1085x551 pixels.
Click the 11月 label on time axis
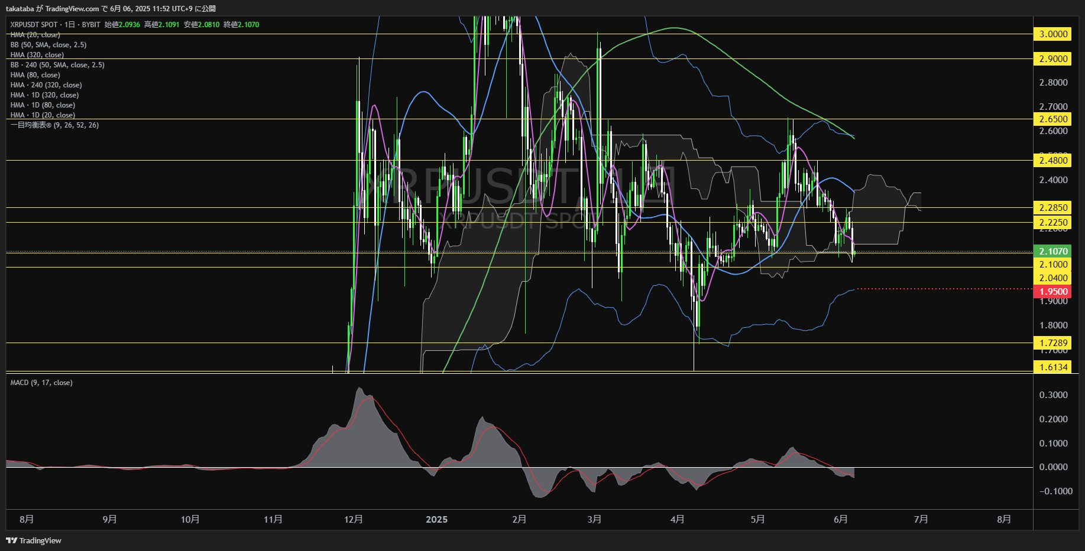tap(273, 520)
